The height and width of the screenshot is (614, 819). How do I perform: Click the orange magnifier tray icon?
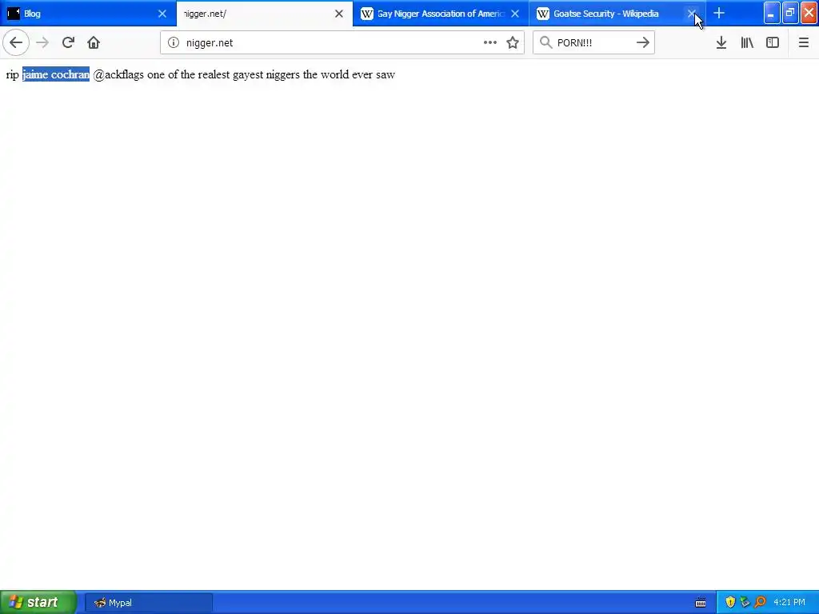[760, 603]
